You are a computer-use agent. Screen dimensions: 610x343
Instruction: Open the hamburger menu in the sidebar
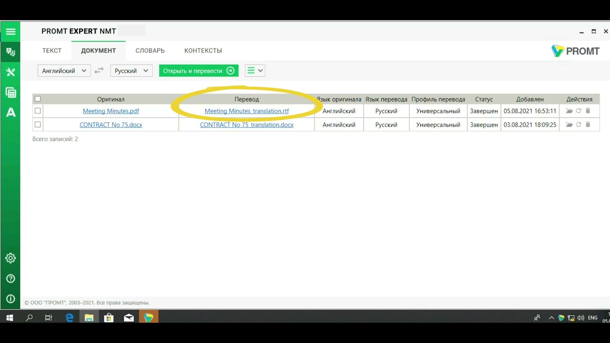coord(10,32)
